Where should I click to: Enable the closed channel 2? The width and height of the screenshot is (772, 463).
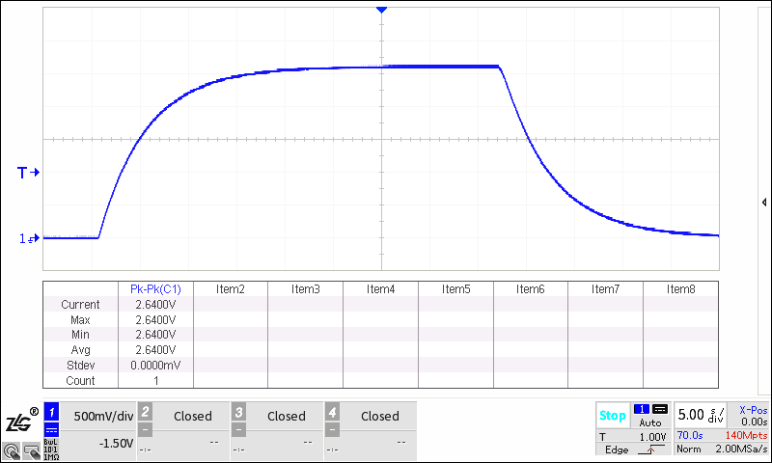(183, 417)
